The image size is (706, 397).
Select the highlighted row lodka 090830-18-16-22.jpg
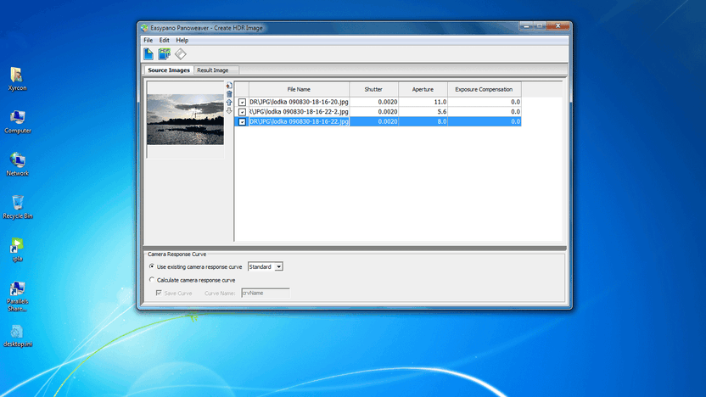pos(378,121)
